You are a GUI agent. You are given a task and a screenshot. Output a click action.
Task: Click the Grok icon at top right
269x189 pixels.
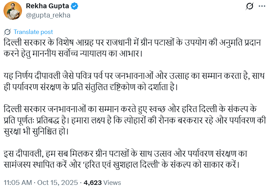click(x=250, y=7)
